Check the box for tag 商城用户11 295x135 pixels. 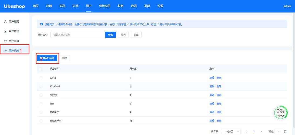click(41, 121)
